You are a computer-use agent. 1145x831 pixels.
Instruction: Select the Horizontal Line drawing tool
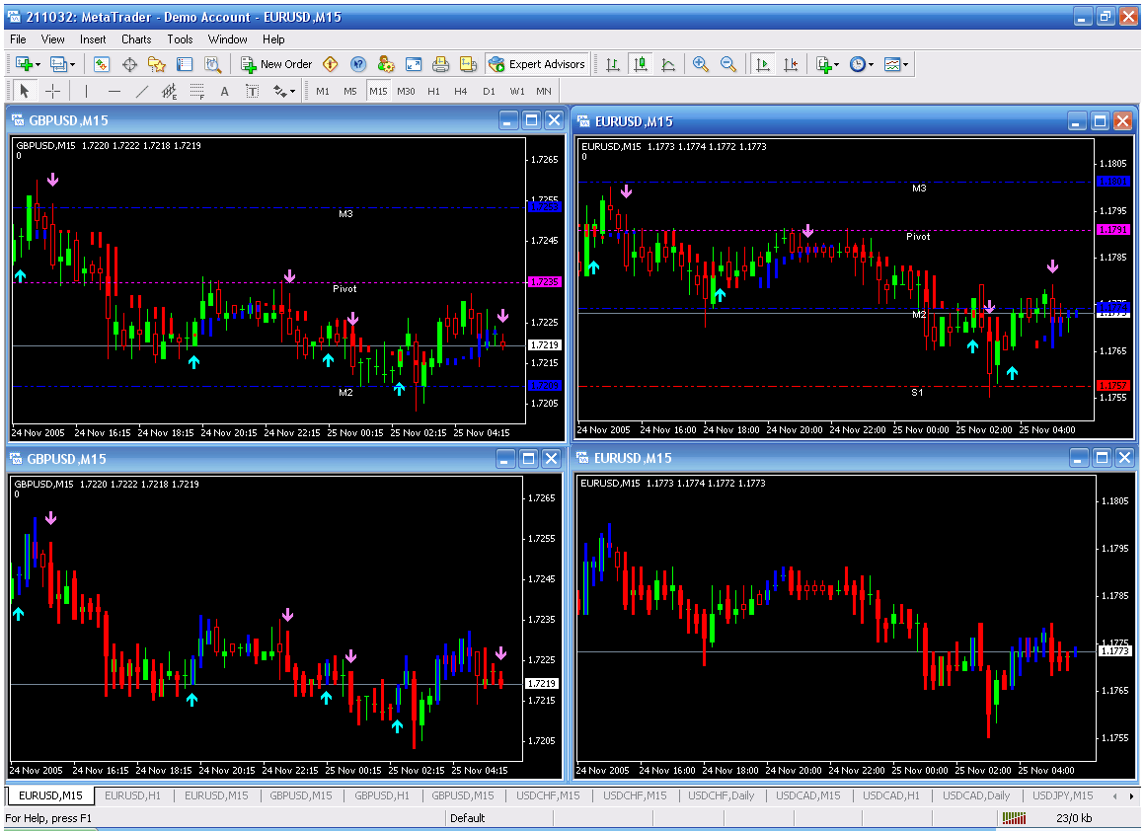pos(114,91)
